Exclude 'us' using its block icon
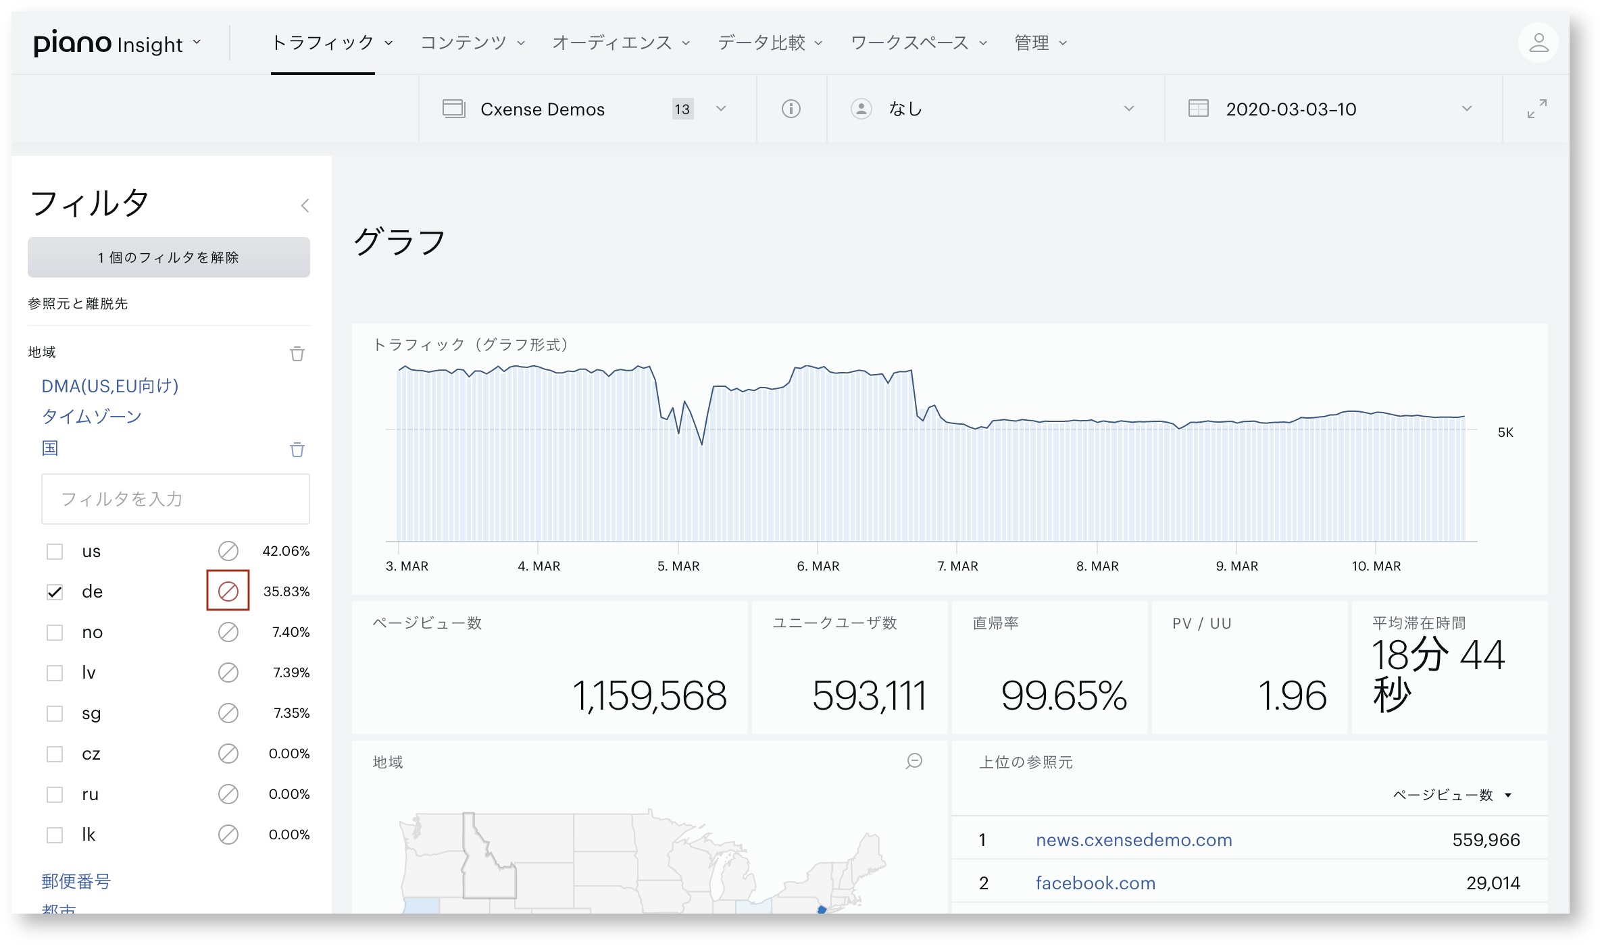The image size is (1602, 946). click(228, 551)
